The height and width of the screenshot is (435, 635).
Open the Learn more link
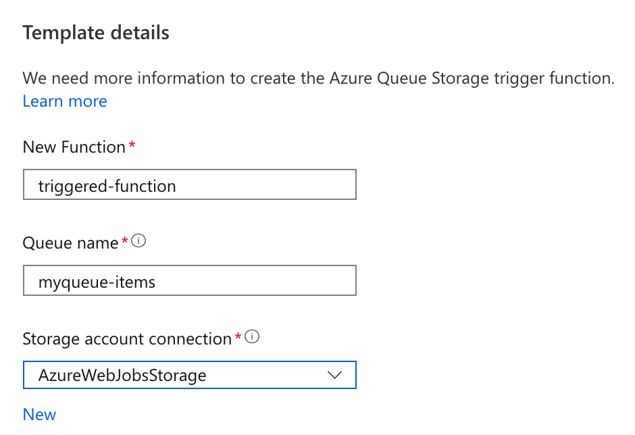(65, 101)
